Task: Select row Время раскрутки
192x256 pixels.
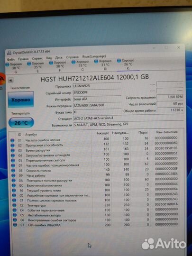Action: coord(94,149)
